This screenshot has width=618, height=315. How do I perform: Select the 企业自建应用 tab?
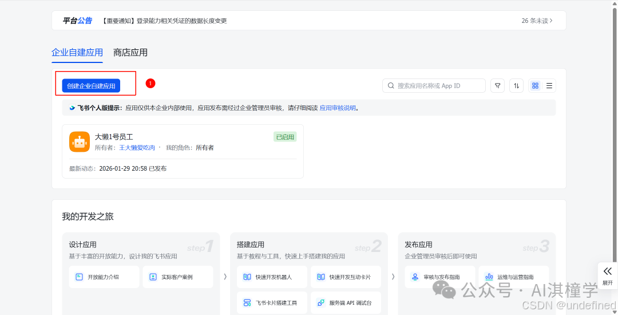(x=77, y=53)
